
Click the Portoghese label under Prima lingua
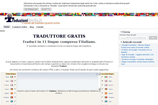[6, 97]
